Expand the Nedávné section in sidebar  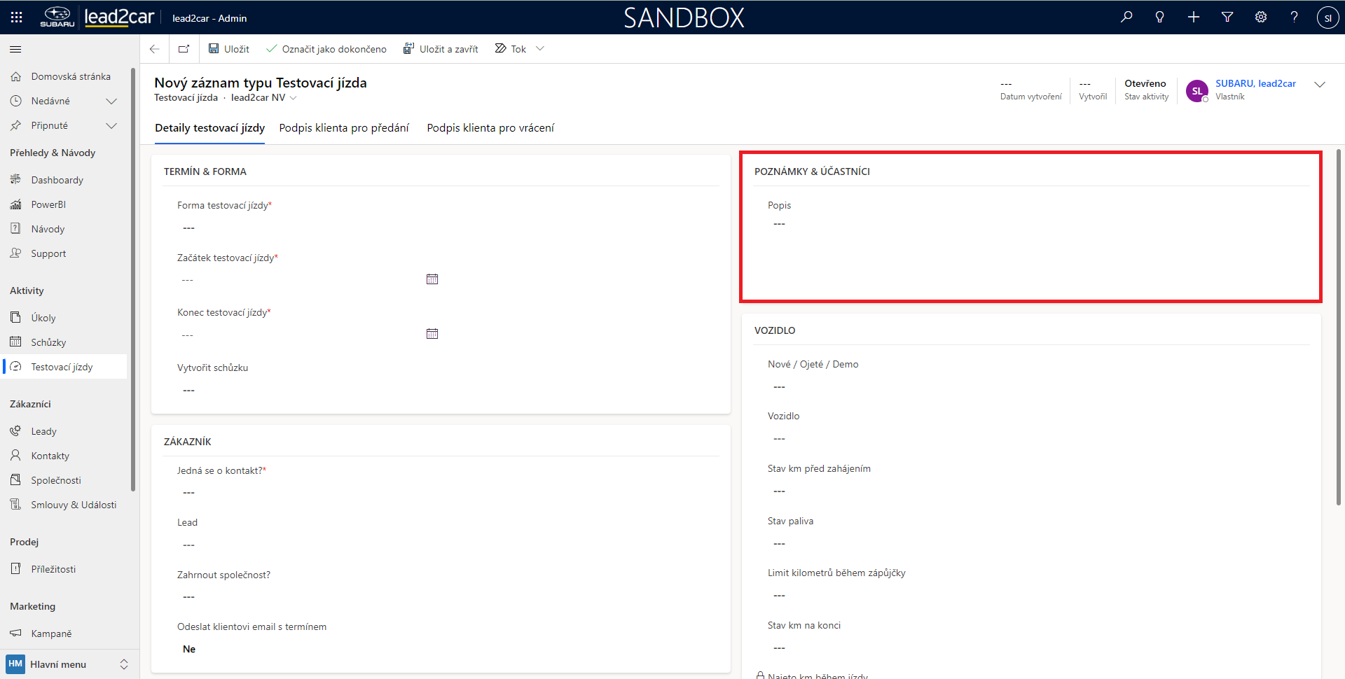point(111,101)
